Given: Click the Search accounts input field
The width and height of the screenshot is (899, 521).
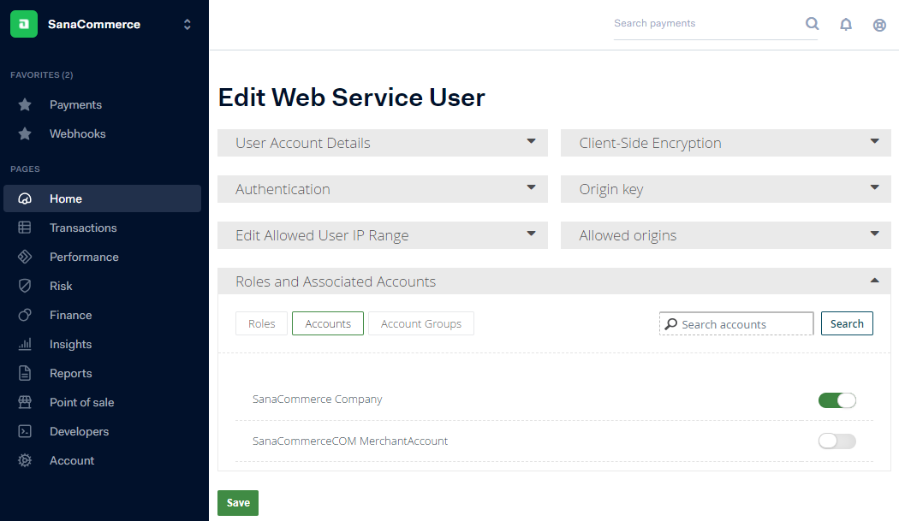Looking at the screenshot, I should (736, 324).
